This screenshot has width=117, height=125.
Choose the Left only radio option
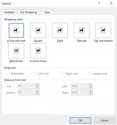tap(36, 73)
